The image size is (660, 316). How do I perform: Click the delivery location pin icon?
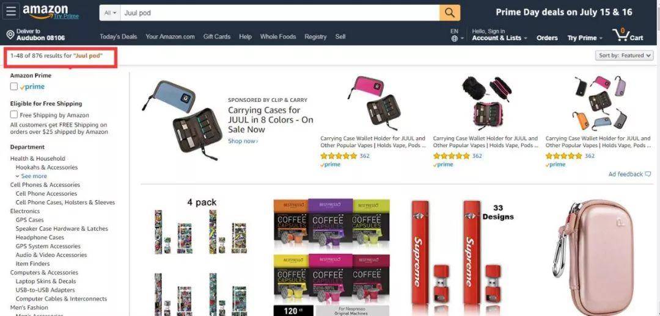click(10, 34)
